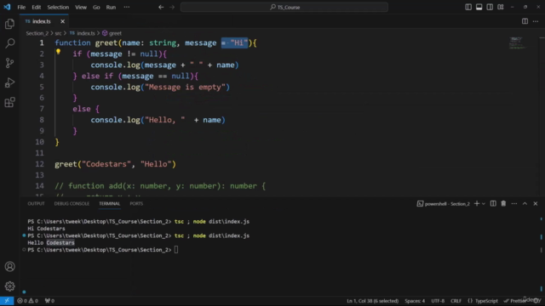Screen dimensions: 545x306
Task: Open editor More Actions ellipsis
Action: pos(536,21)
